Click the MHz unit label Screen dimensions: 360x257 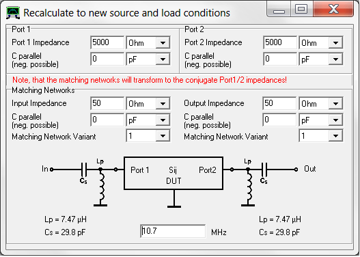pyautogui.click(x=219, y=232)
